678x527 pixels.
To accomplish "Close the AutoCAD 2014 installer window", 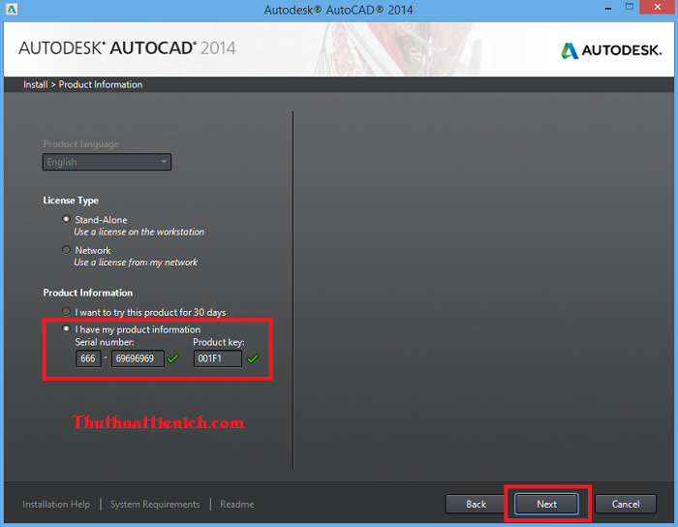I will [x=658, y=7].
